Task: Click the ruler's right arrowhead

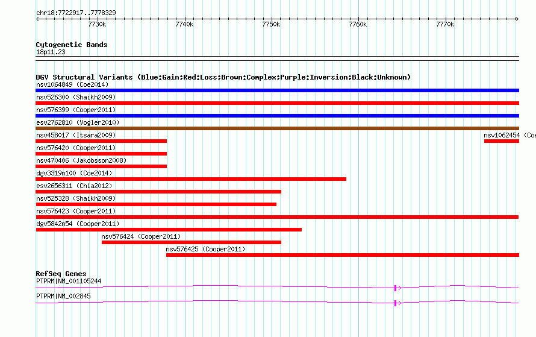Action: coord(517,19)
